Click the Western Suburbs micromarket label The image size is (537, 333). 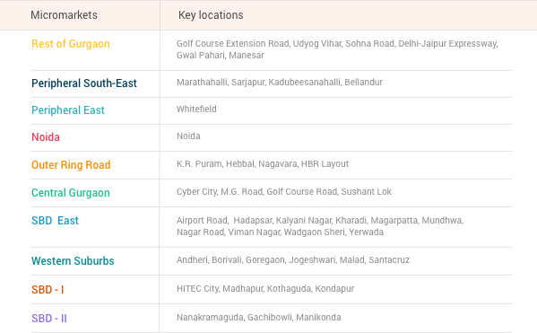(73, 261)
